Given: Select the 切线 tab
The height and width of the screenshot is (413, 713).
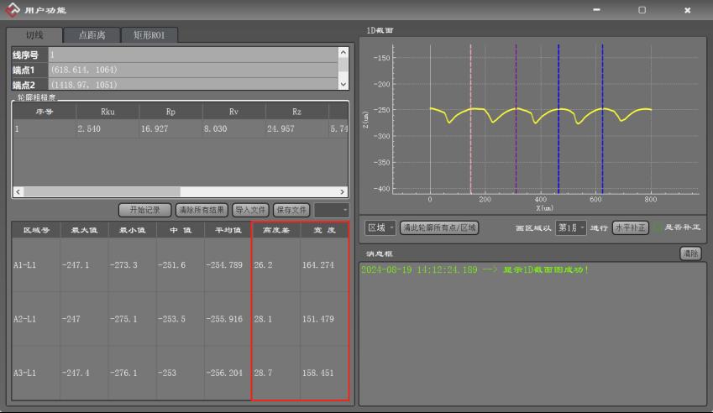Looking at the screenshot, I should 34,35.
